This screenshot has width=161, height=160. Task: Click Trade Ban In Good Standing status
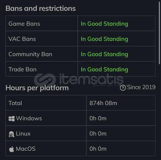[104, 69]
